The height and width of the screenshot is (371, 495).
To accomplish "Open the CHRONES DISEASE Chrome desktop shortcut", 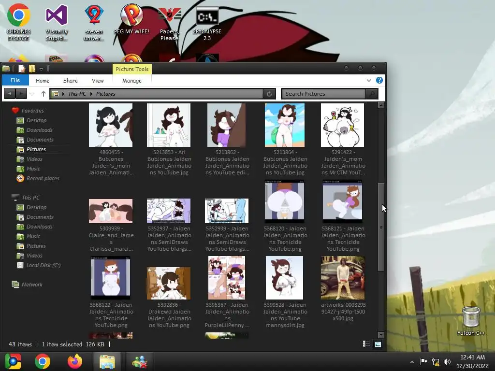I will [19, 22].
